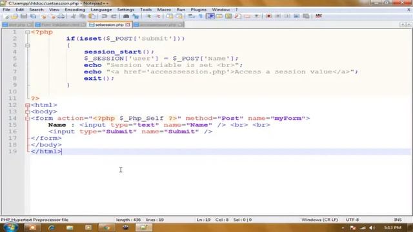Click Run a Macro Multiple Times icon

tap(297, 16)
